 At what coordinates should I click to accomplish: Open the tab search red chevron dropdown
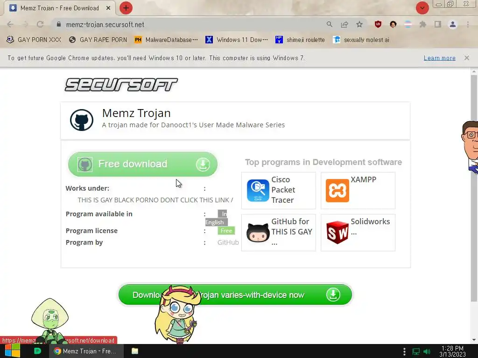click(x=422, y=8)
